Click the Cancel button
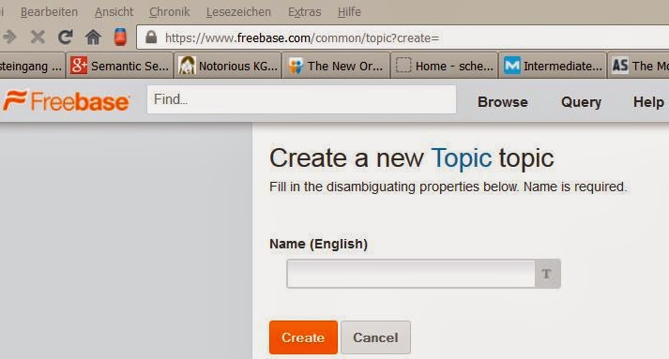 (375, 337)
